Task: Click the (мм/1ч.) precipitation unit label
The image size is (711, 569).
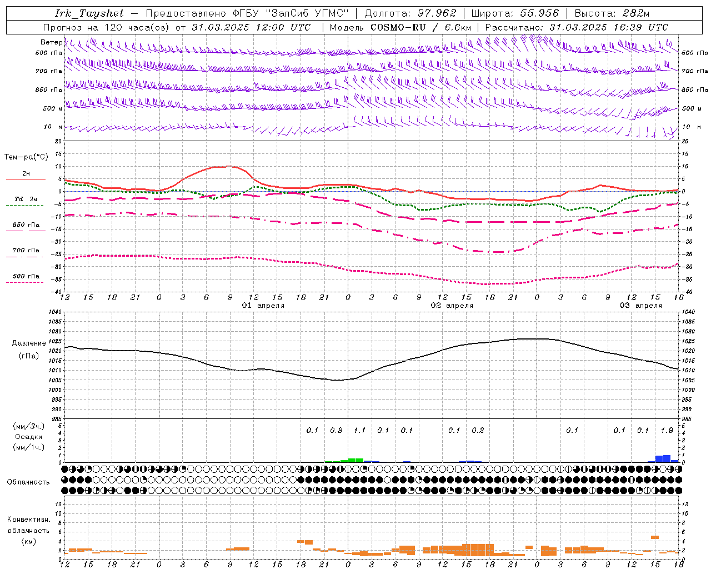Action: click(28, 447)
